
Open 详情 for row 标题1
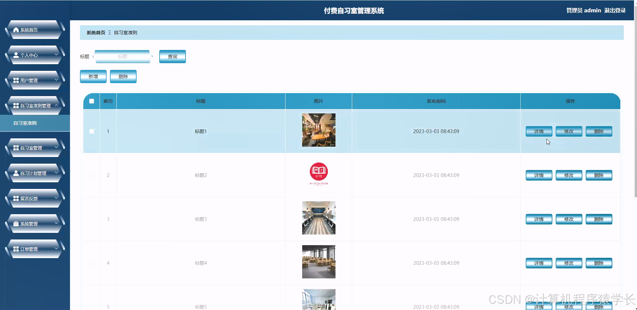point(539,131)
